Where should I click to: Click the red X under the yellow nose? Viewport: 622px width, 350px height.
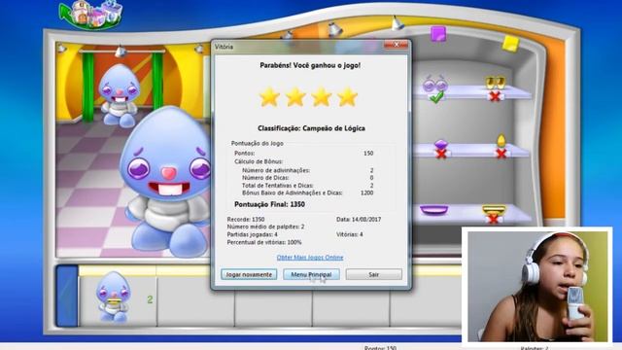[x=501, y=154]
